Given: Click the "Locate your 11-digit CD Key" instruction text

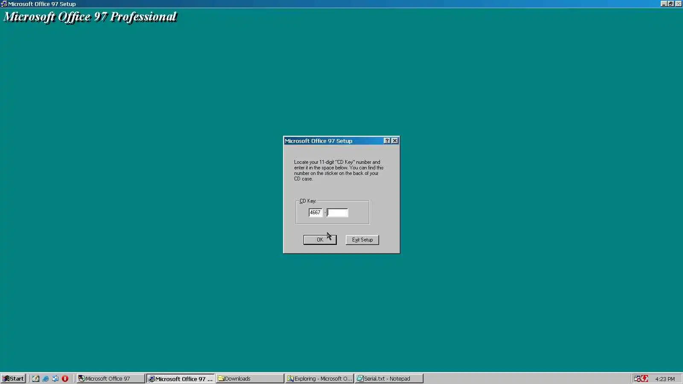Looking at the screenshot, I should click(339, 170).
